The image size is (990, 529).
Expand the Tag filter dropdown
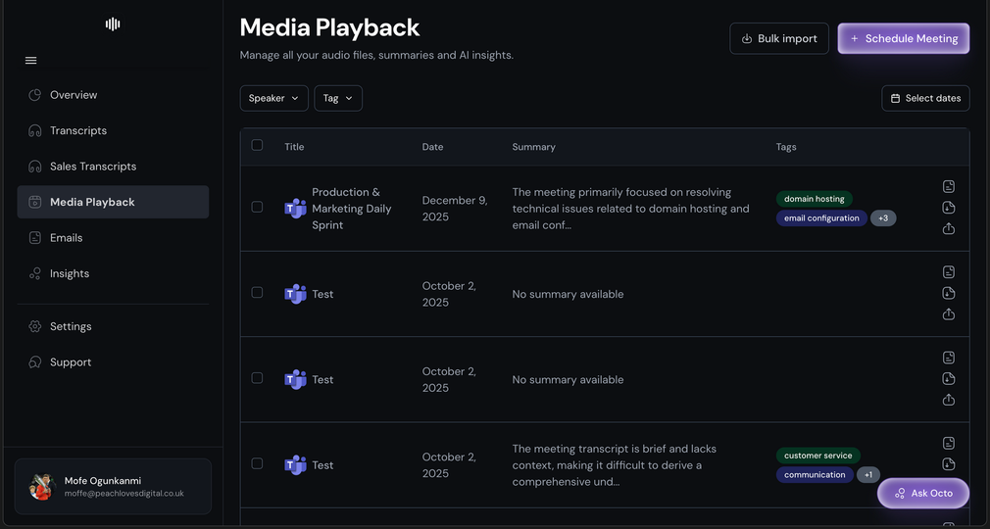338,98
